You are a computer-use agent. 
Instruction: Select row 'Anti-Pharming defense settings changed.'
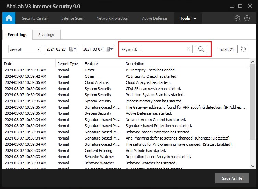click(126, 138)
